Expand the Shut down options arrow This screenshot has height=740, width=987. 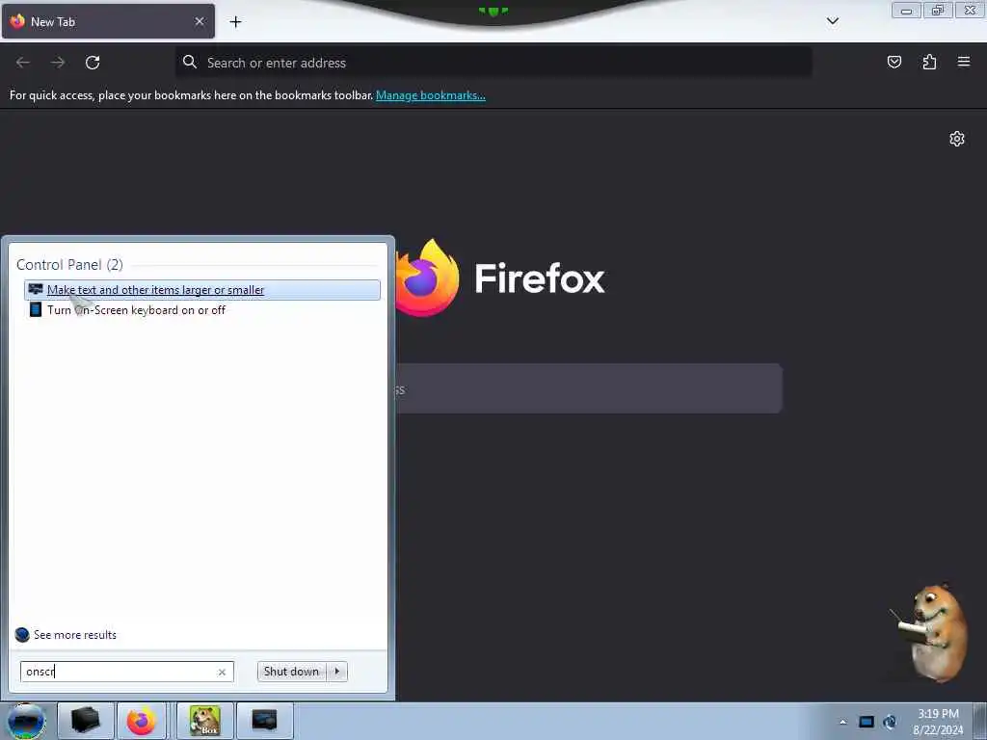[337, 672]
